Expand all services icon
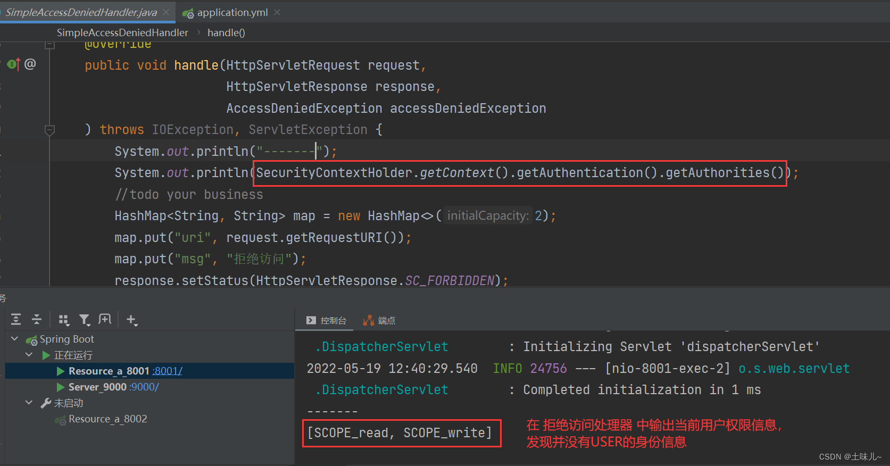890x466 pixels. point(16,319)
